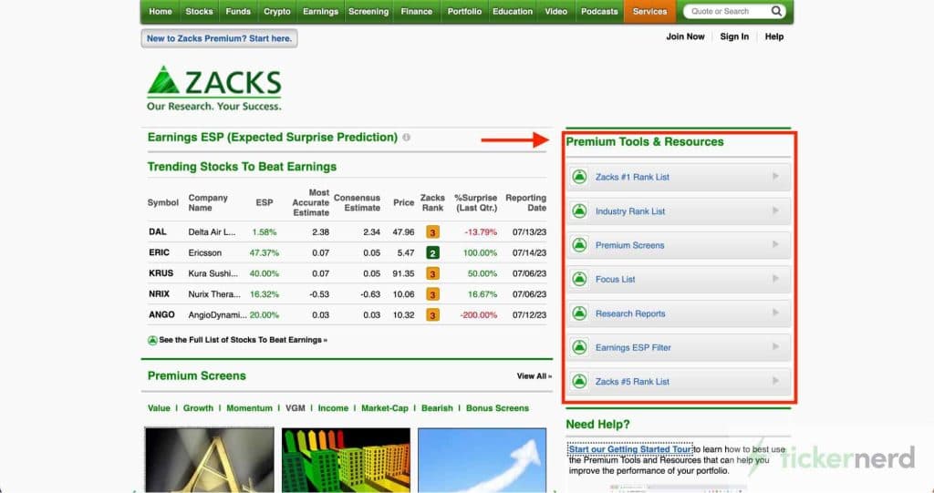Screen dimensions: 934x493
Task: Click the ESP column header
Action: pos(265,202)
